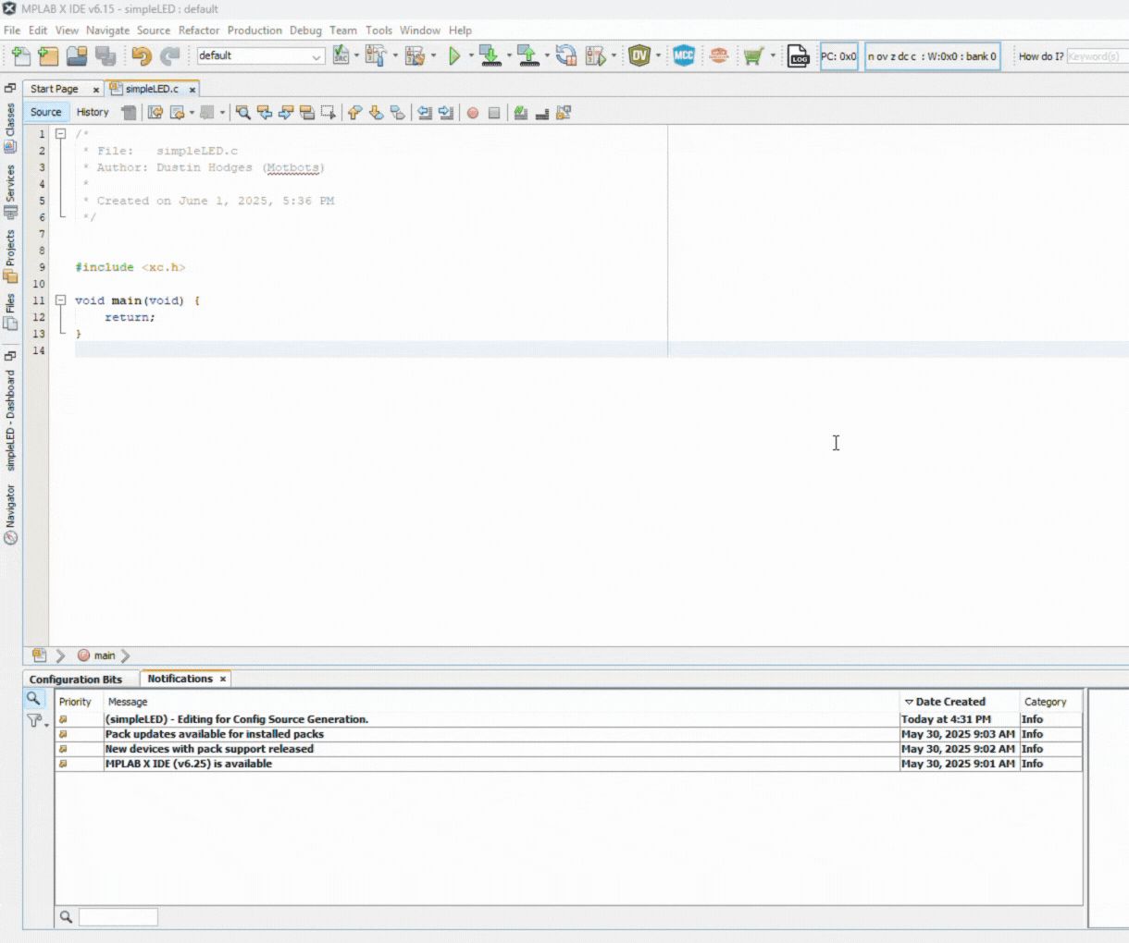Image resolution: width=1129 pixels, height=943 pixels.
Task: Expand the Run Main Project dropdown arrow
Action: click(x=470, y=56)
